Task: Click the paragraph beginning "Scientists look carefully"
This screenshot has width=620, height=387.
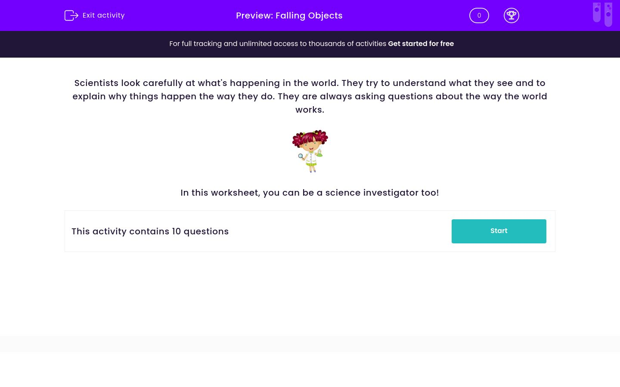Action: pyautogui.click(x=310, y=96)
